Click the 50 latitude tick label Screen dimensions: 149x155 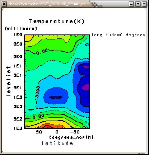pyautogui.click(x=39, y=132)
